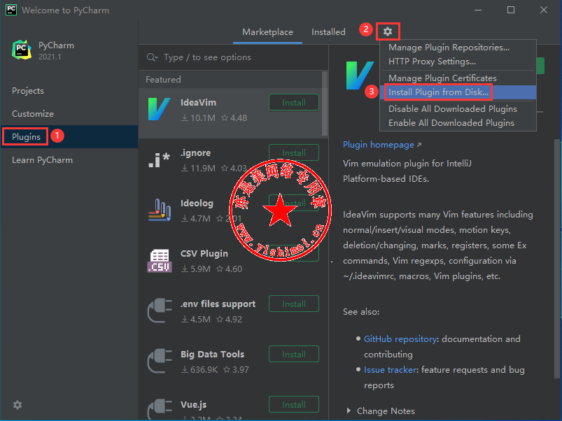This screenshot has width=562, height=421.
Task: Click the large IdeaVim logo in details pane
Action: 360,76
